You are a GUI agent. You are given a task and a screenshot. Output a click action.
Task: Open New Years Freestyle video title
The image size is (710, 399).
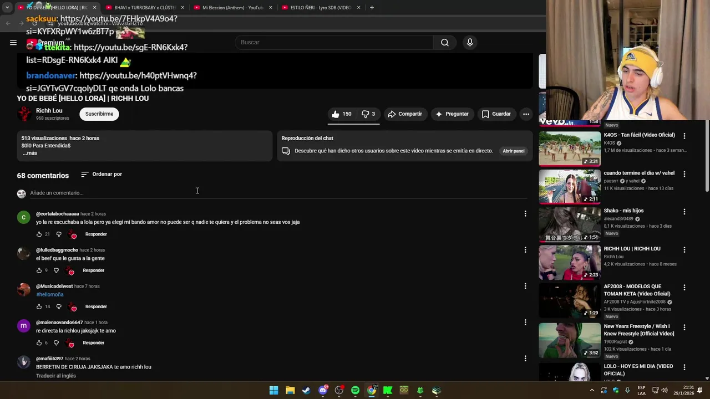pyautogui.click(x=639, y=330)
